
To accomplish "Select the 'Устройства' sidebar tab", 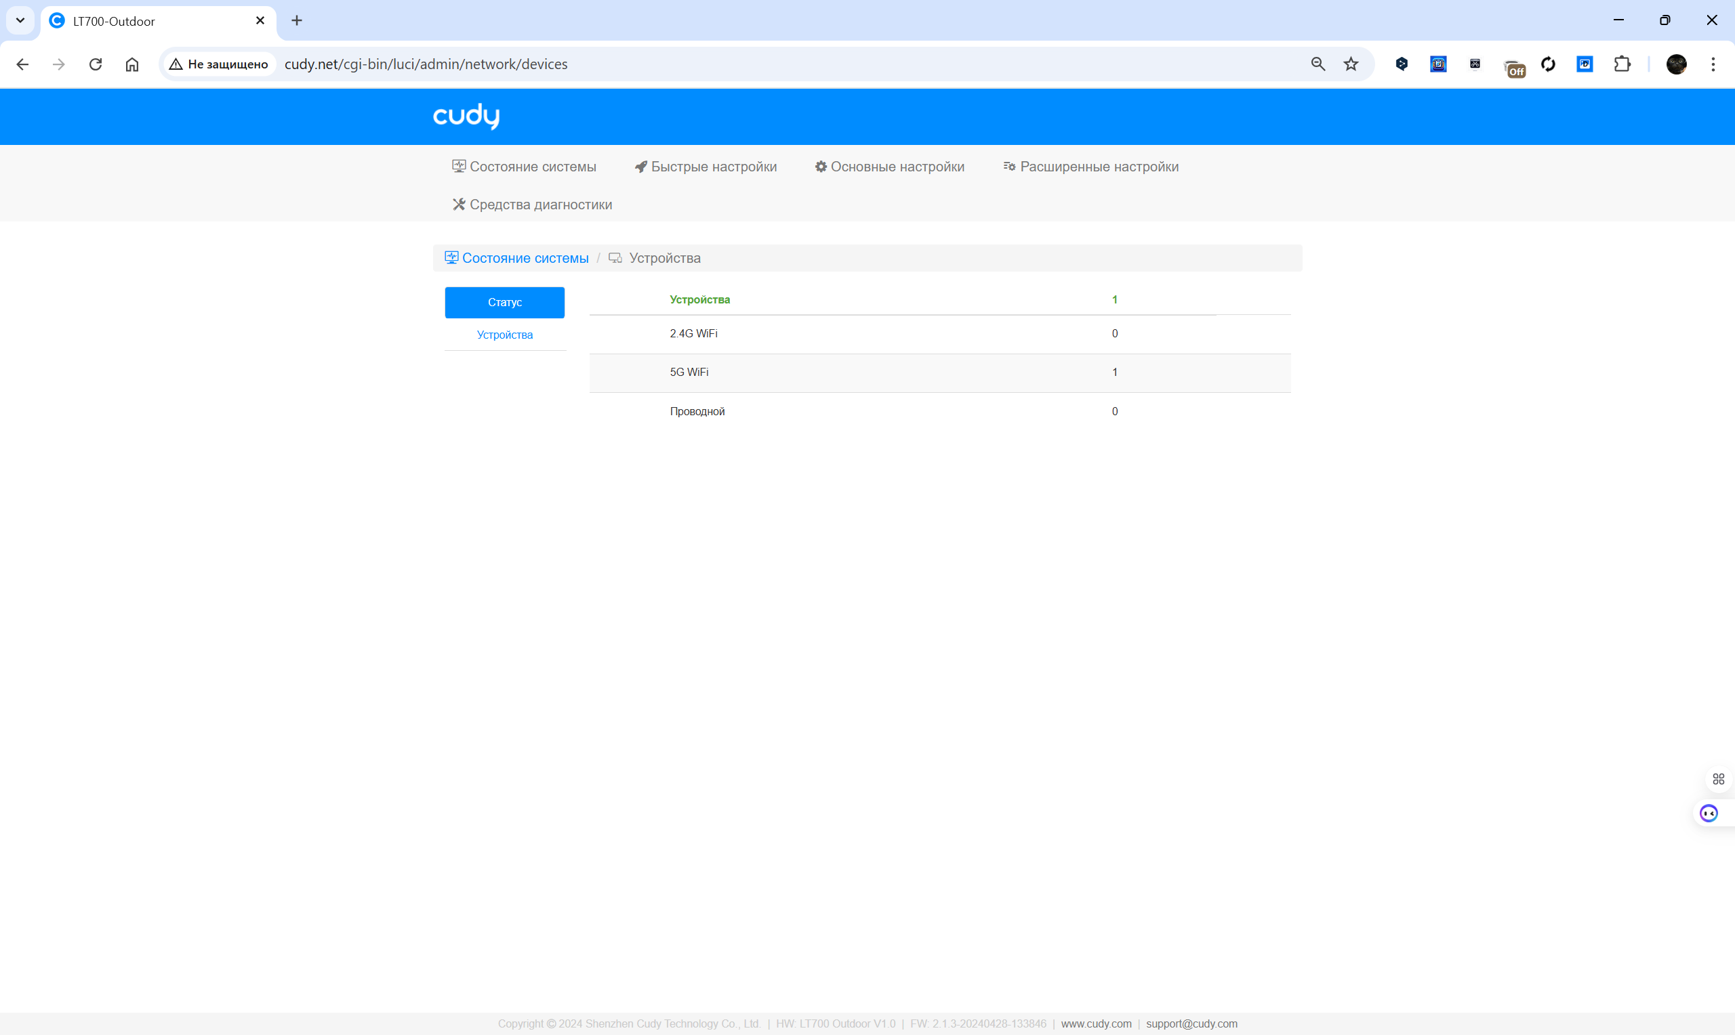I will click(504, 335).
